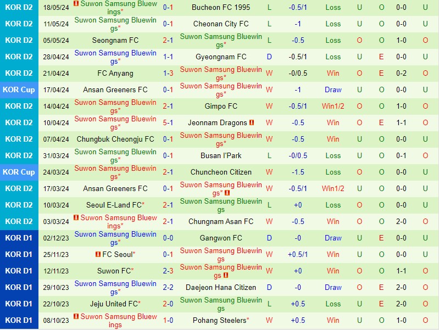Select date 11/05/24
The width and height of the screenshot is (439, 330).
coord(56,24)
